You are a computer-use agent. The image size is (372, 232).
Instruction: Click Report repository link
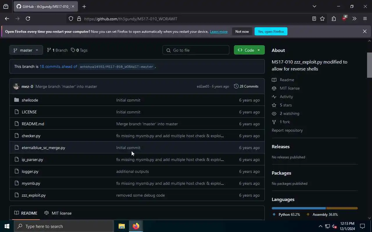click(287, 130)
